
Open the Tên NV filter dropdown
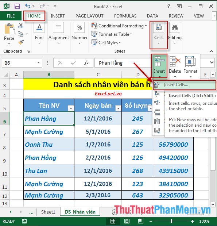(71, 108)
